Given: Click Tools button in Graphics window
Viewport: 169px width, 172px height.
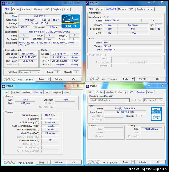Looking at the screenshot, I should point(126,162).
